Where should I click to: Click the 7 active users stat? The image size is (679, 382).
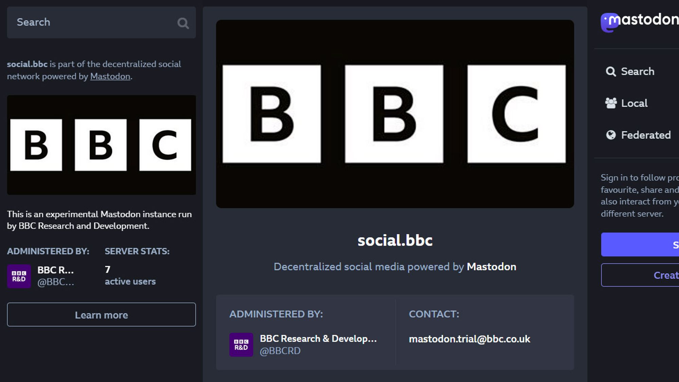tap(130, 275)
